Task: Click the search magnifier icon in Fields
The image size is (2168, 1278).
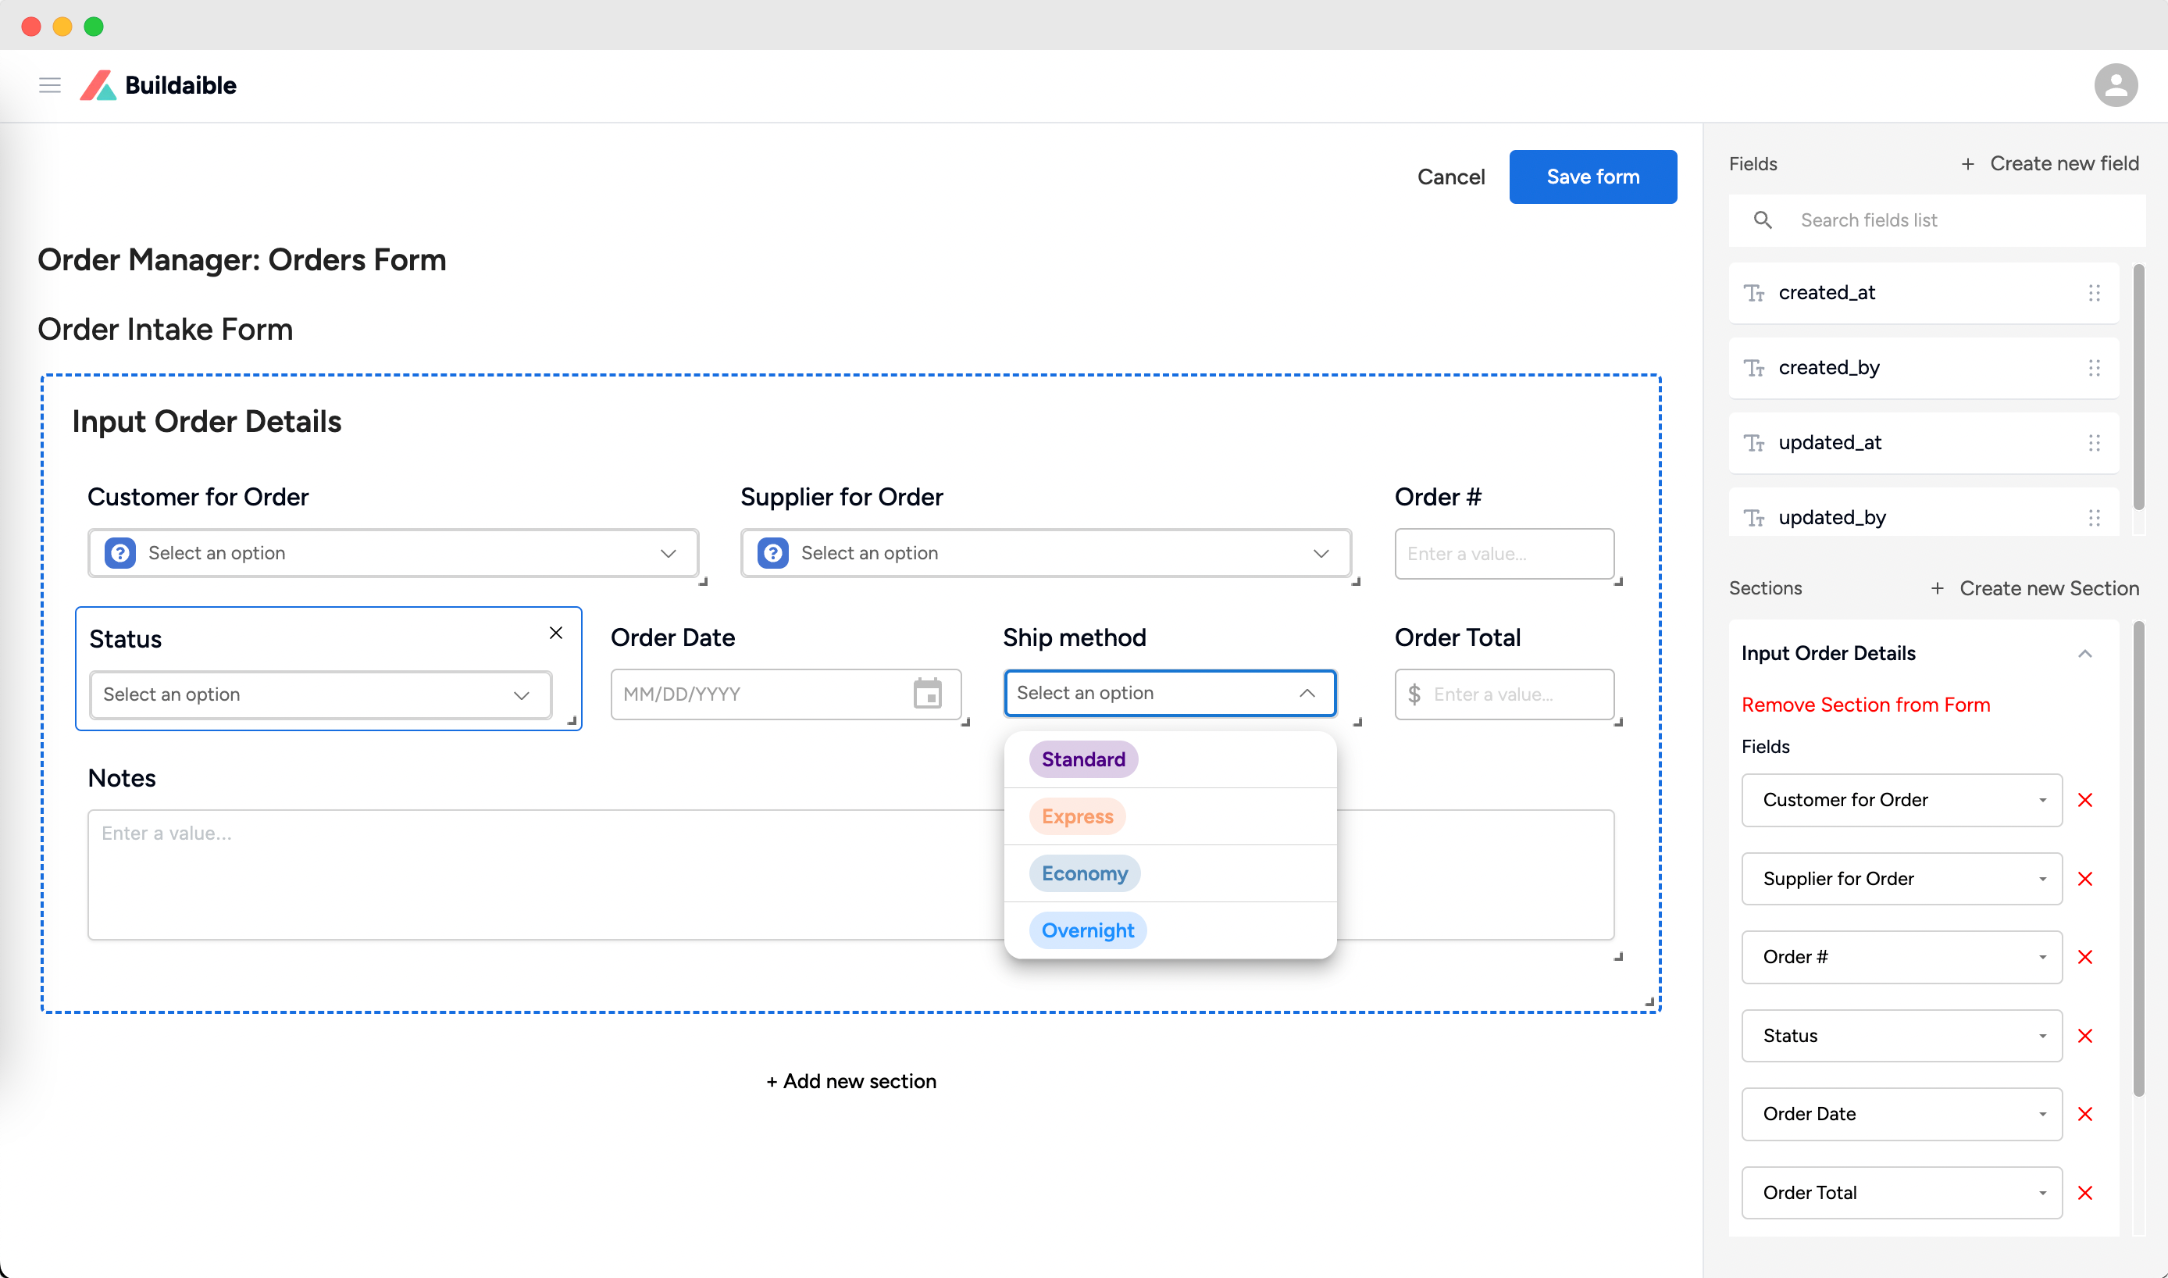Action: tap(1763, 220)
